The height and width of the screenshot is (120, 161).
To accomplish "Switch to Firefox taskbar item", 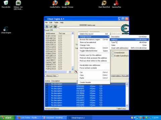I will 29,118.
